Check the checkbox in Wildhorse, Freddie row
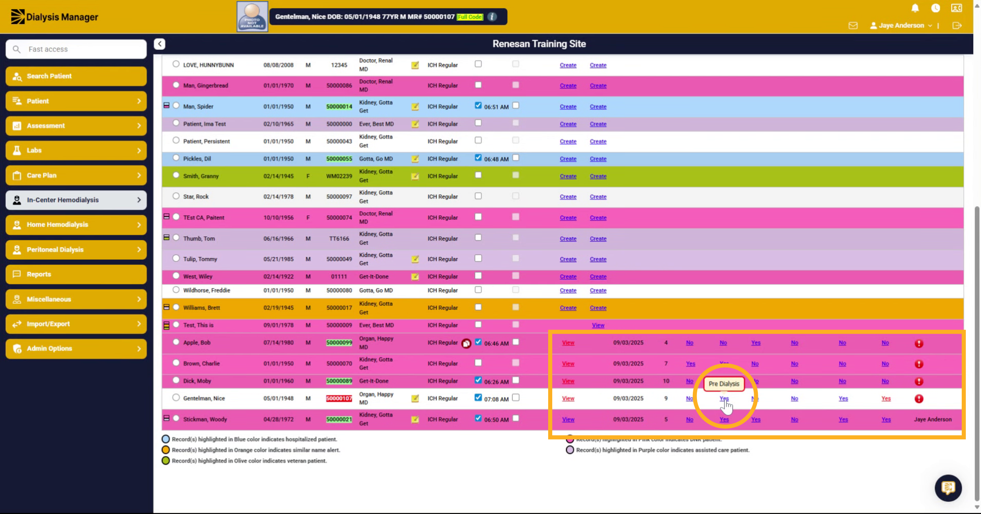981x514 pixels. click(478, 290)
